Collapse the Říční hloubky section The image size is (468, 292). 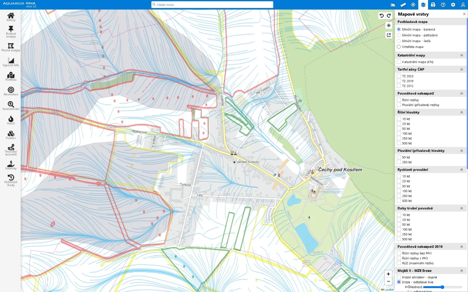[462, 112]
